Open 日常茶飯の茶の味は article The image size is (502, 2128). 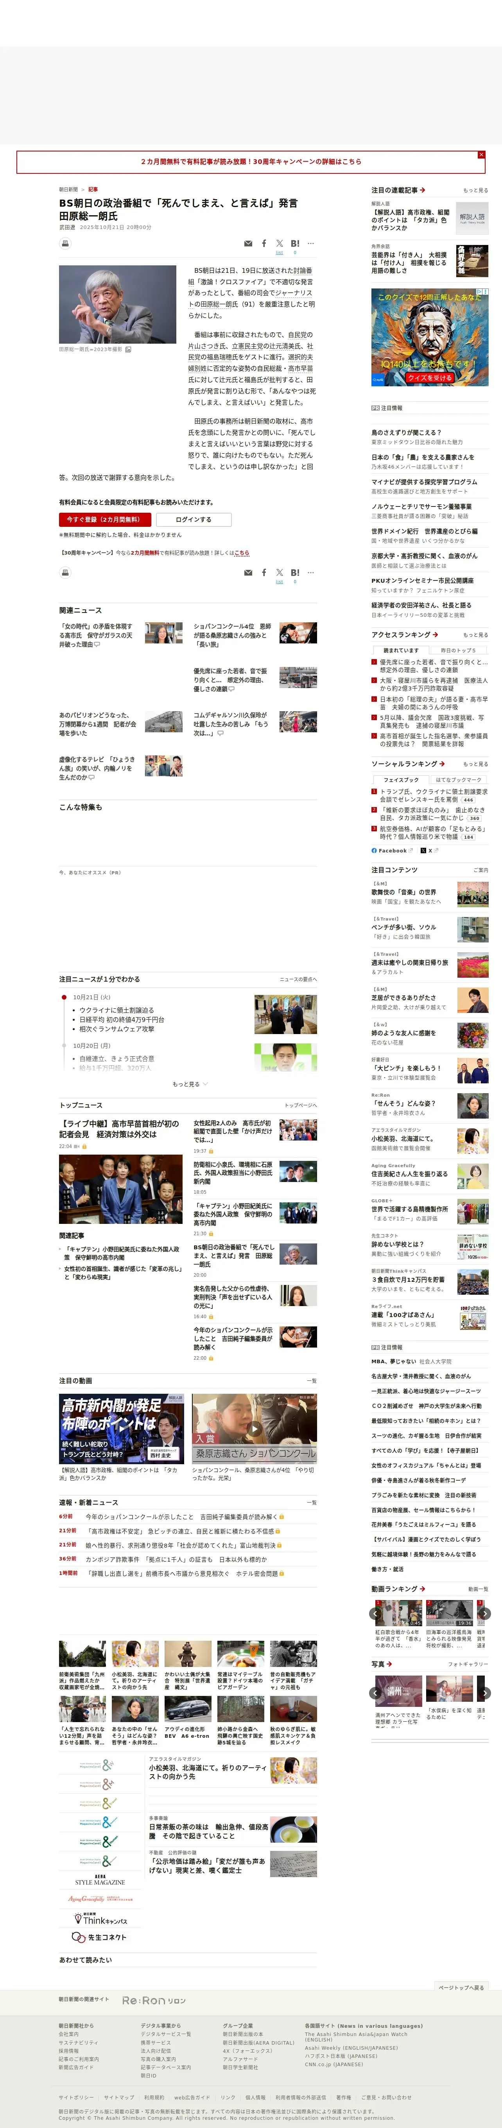click(208, 1831)
